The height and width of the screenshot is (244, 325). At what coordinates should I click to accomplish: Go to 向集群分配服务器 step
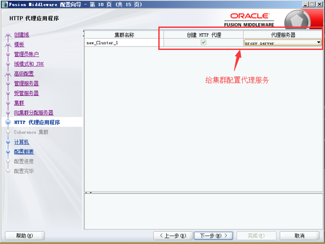click(34, 113)
